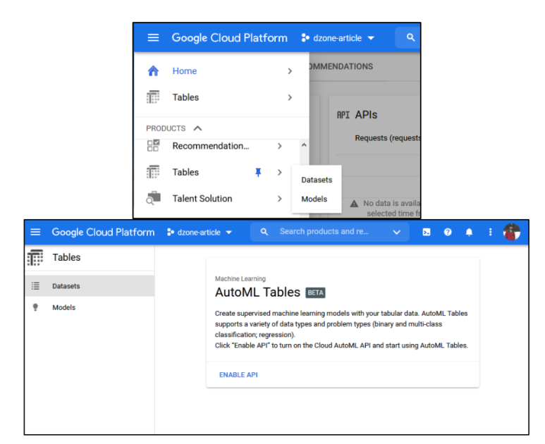Click BETA badge beside AutoML Tables
545x444 pixels.
click(x=315, y=293)
